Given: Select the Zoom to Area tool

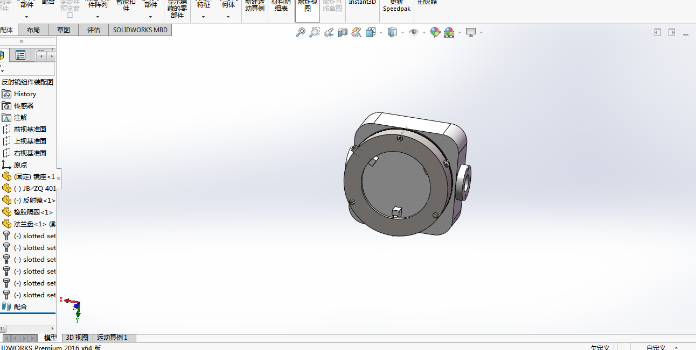Looking at the screenshot, I should (x=315, y=32).
